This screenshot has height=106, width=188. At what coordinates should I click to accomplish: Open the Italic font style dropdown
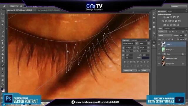pos(149,44)
